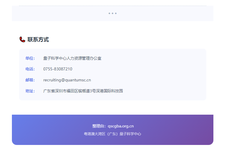
Task: Click 粤港澳大湾区（广东）量子科学中心 footer text
Action: 112,134
